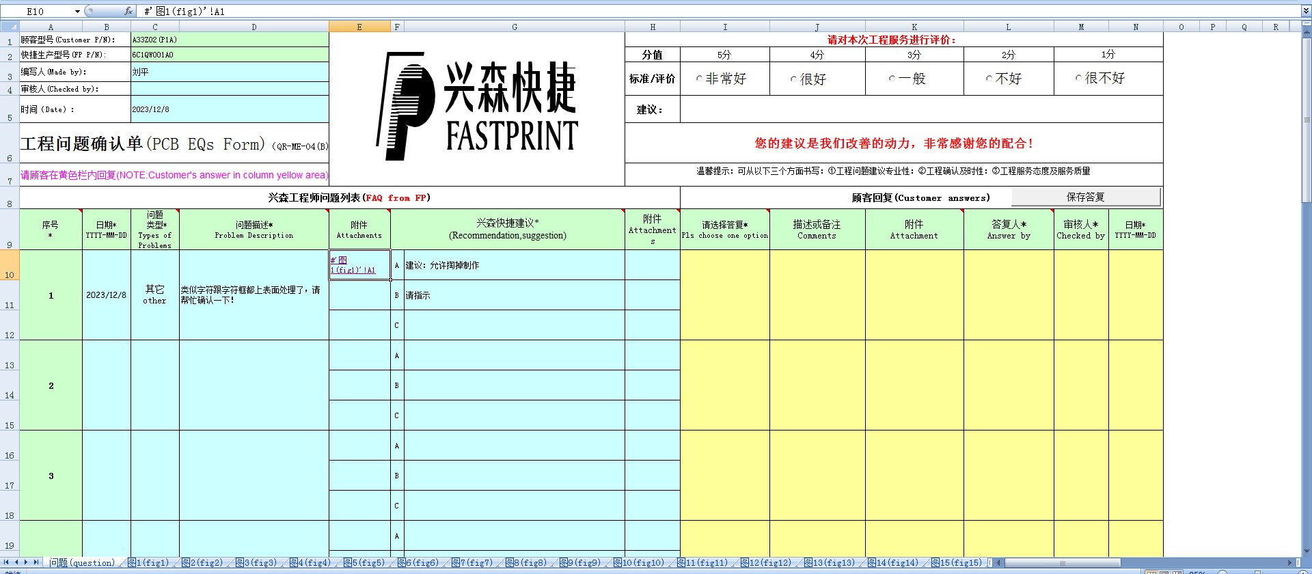The width and height of the screenshot is (1312, 574).
Task: Switch to the 问题(question) sheet tab
Action: pyautogui.click(x=82, y=562)
